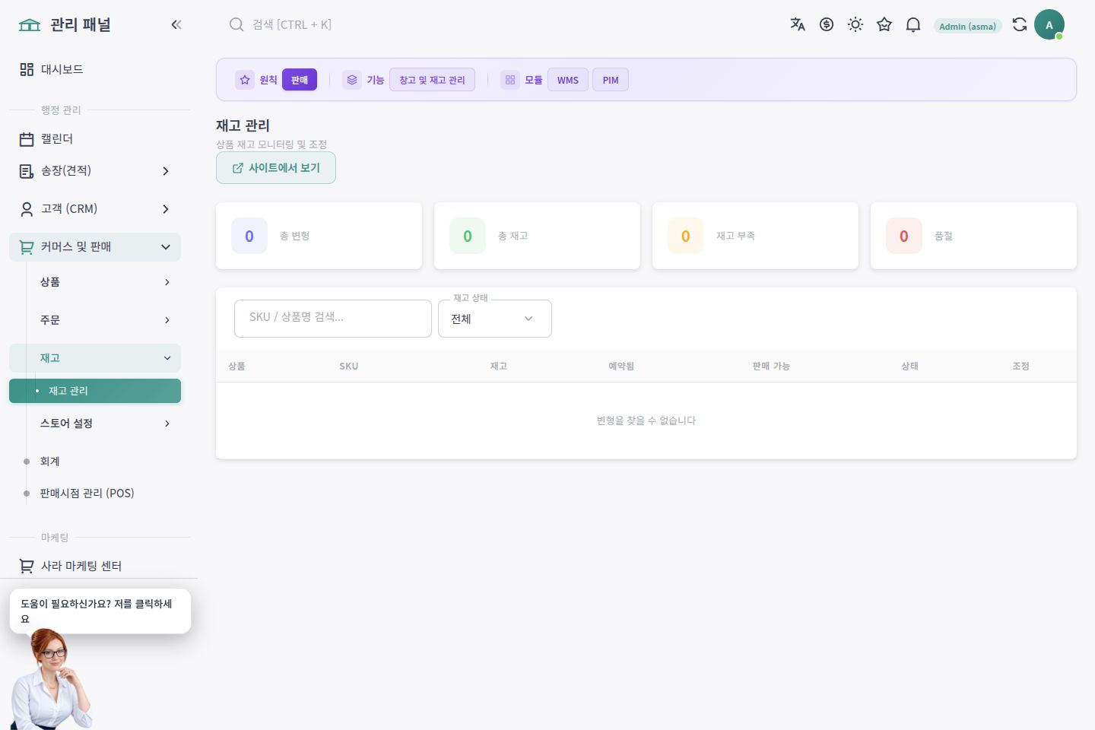This screenshot has height=730, width=1095.
Task: Open 캘린더 in the sidebar
Action: pyautogui.click(x=95, y=138)
